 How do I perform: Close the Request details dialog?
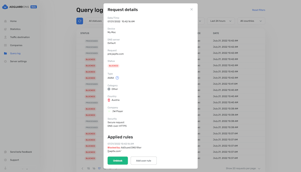[x=191, y=9]
